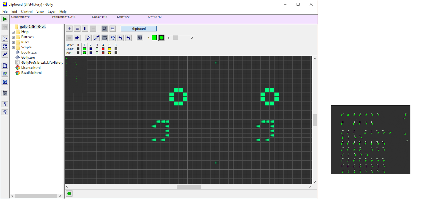This screenshot has height=199, width=437.
Task: Click the pattern view vertical scrollbar thumb
Action: click(x=315, y=120)
